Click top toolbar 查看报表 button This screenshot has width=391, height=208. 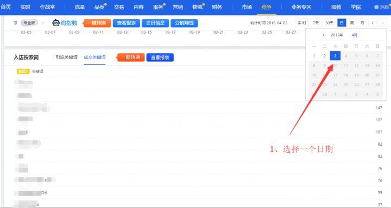[127, 23]
